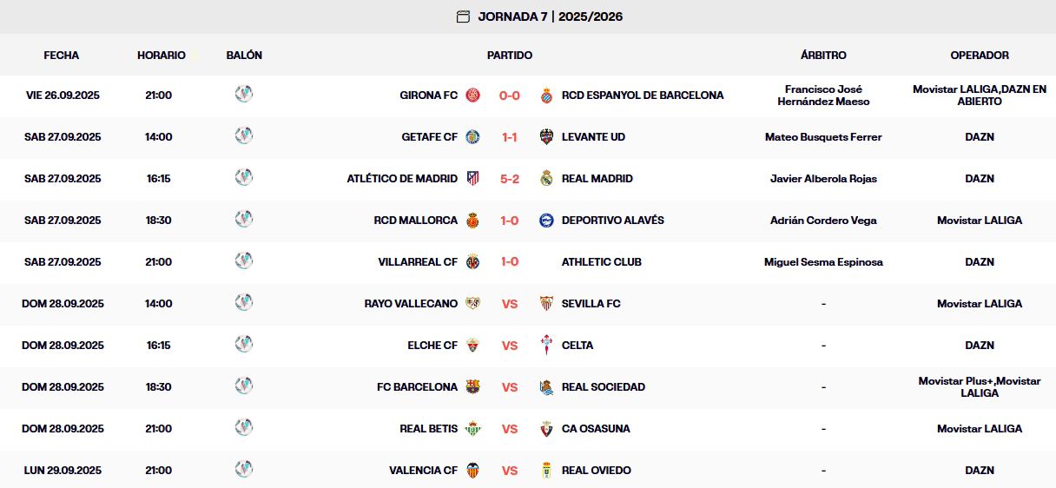Screen dimensions: 1056x488
Task: Click the Girona FC crest
Action: [x=473, y=96]
